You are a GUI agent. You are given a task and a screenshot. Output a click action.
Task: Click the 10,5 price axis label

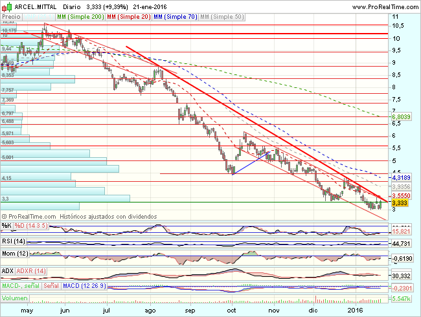[x=398, y=26]
